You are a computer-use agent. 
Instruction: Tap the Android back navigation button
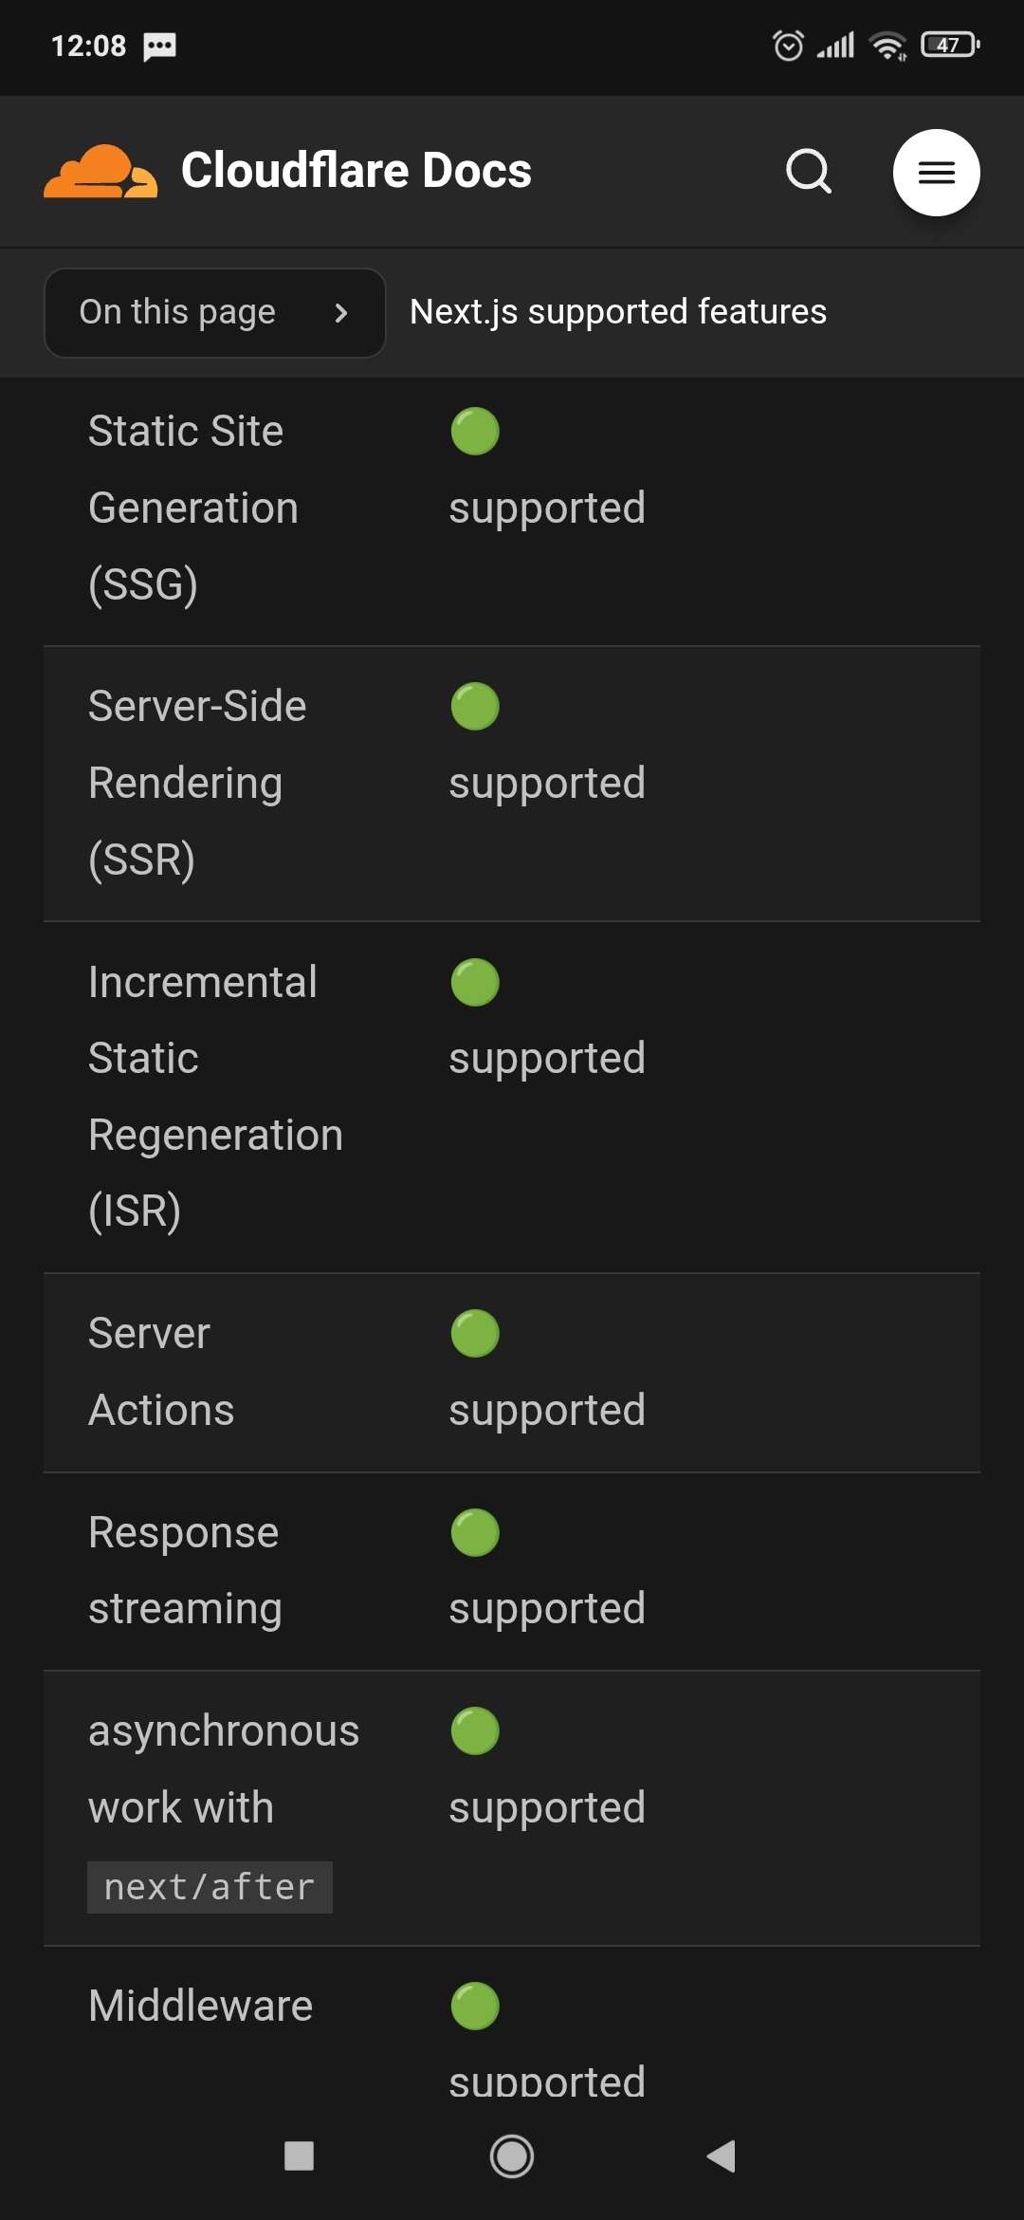(722, 2155)
